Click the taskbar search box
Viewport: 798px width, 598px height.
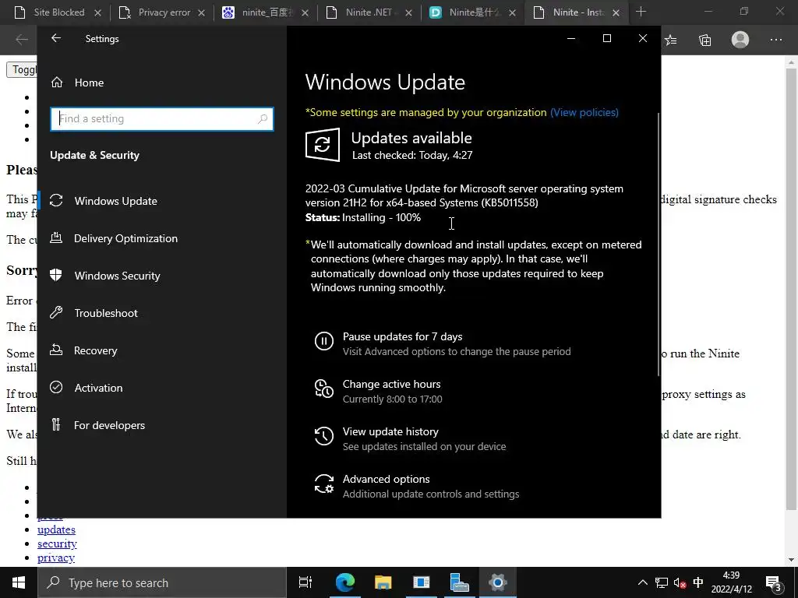162,582
